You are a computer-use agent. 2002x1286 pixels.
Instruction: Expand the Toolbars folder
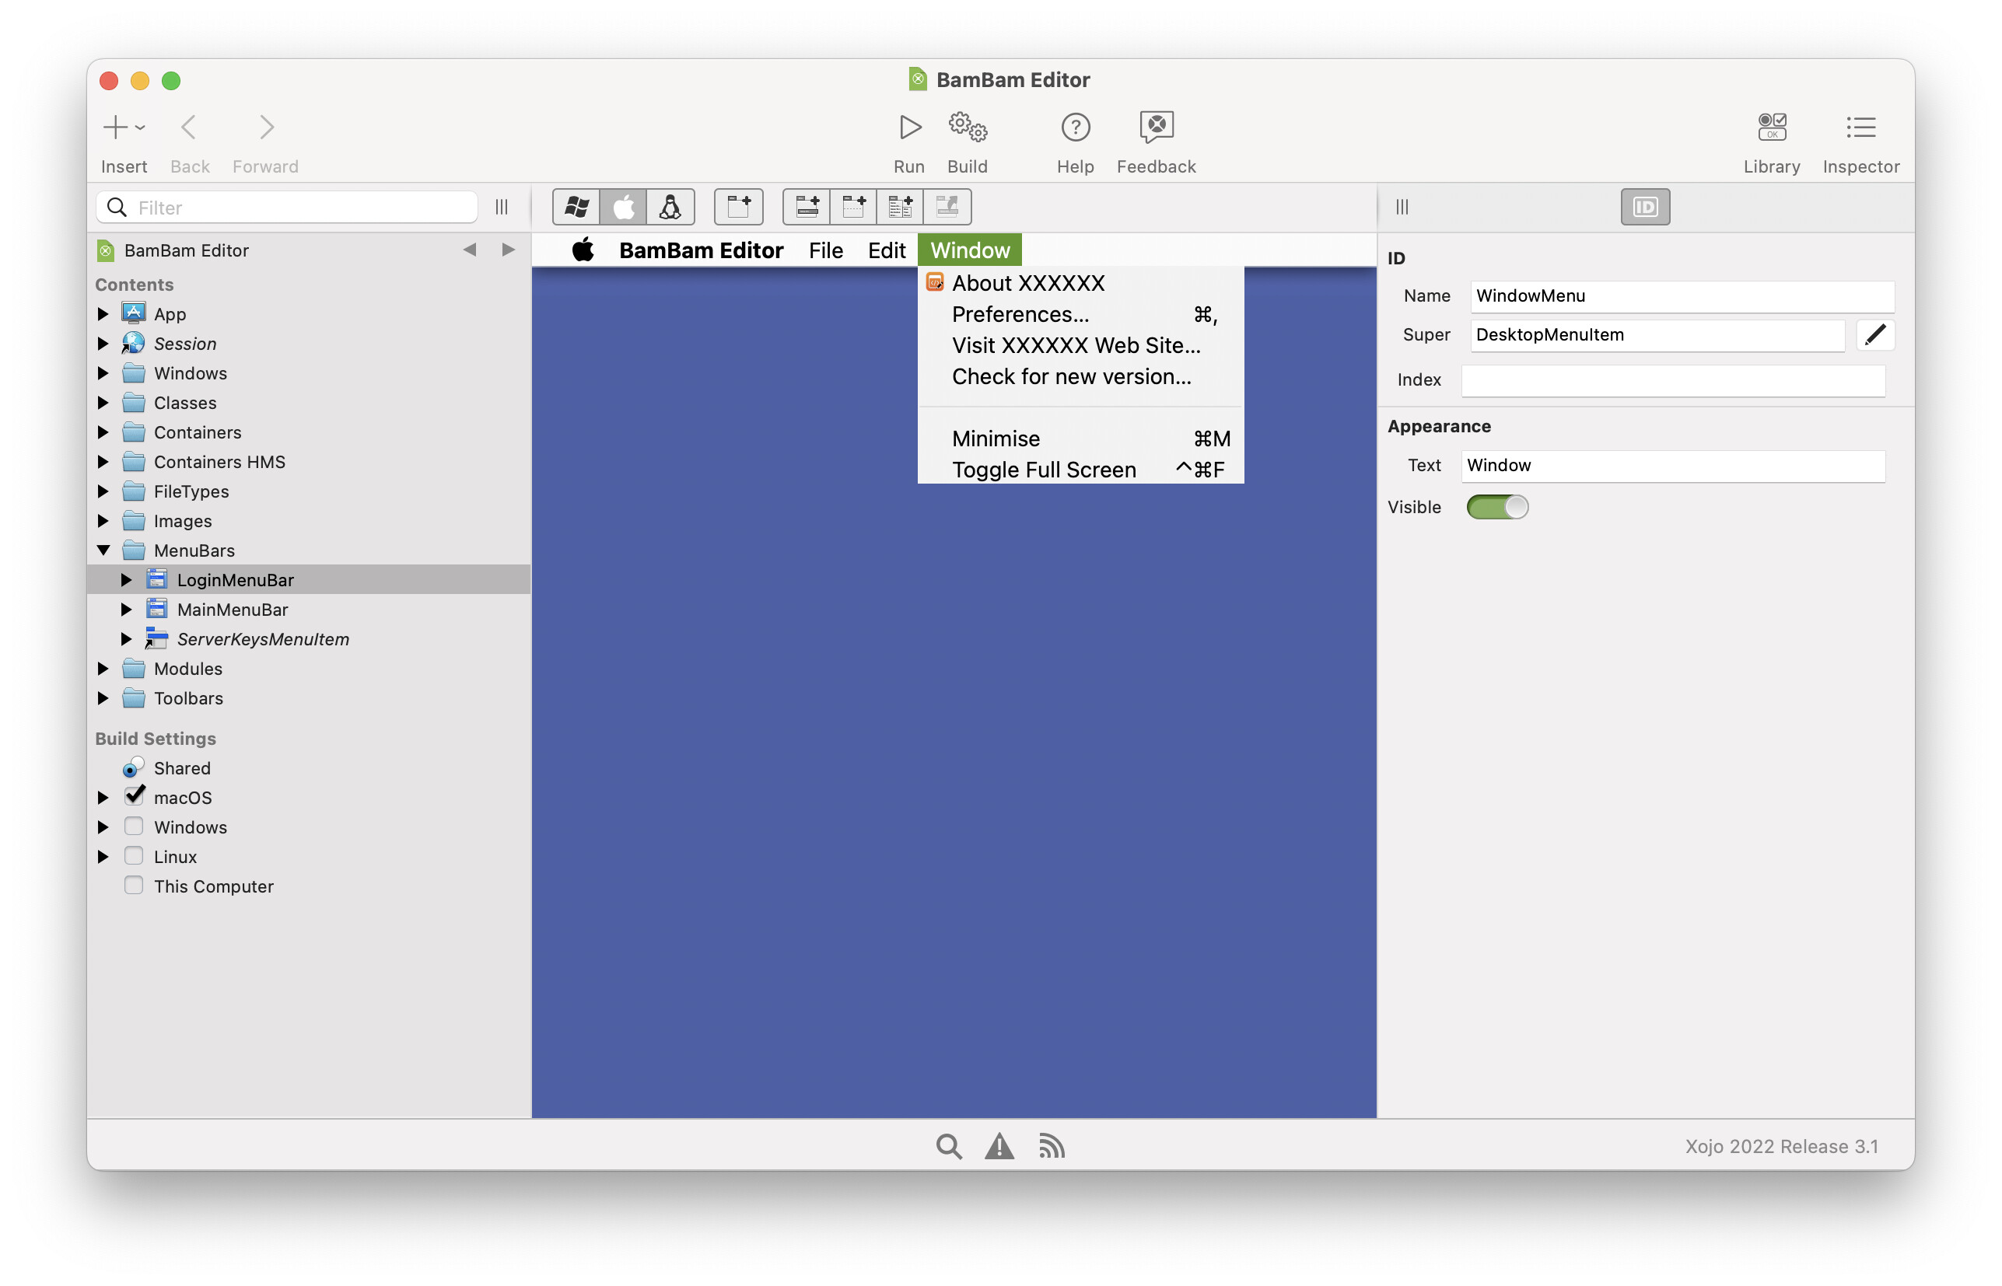point(103,698)
